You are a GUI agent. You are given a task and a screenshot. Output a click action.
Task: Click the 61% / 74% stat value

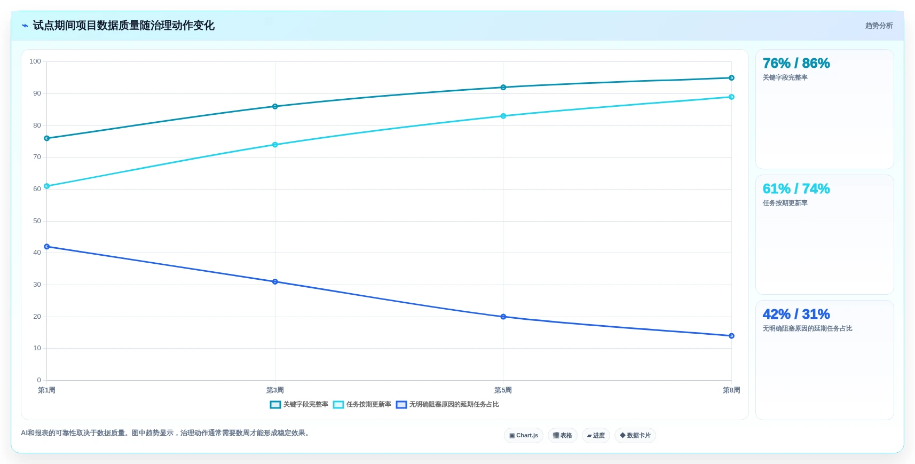tap(796, 189)
